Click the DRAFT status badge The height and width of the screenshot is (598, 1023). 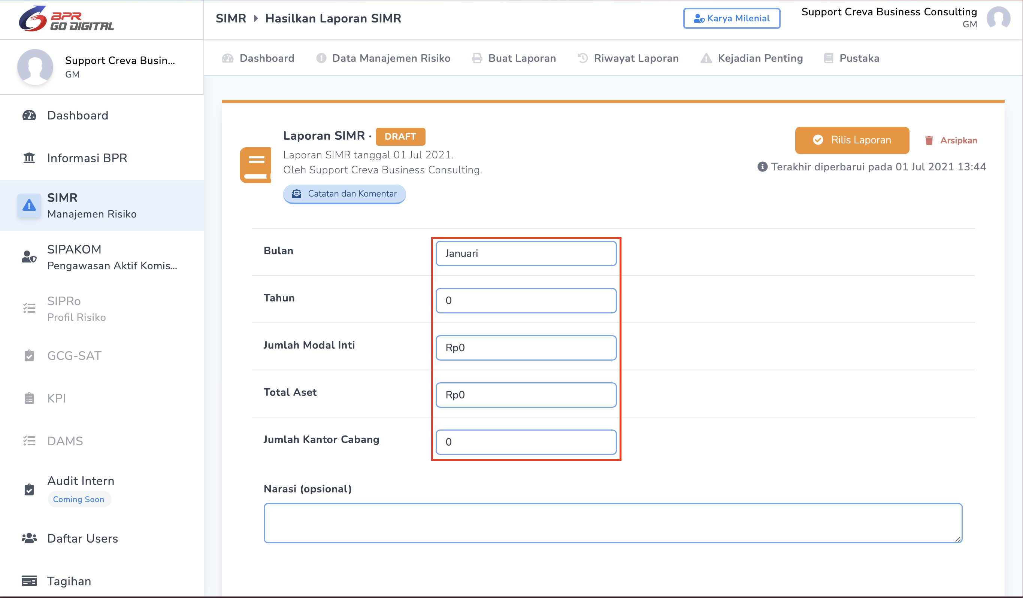pyautogui.click(x=400, y=136)
